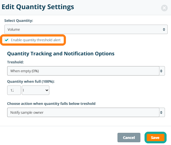Close the Edit Quantity Settings dialog
This screenshot has width=171, height=145.
pyautogui.click(x=164, y=8)
